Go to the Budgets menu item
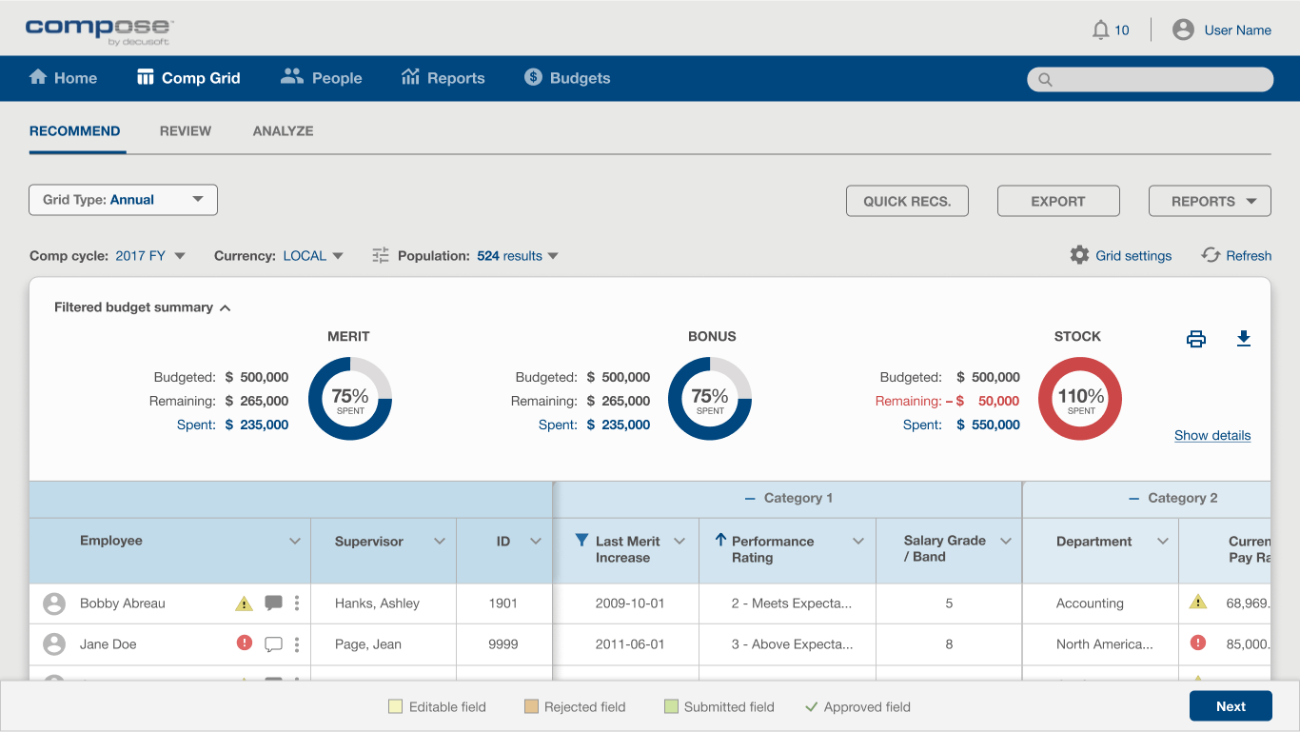1300x732 pixels. tap(567, 78)
